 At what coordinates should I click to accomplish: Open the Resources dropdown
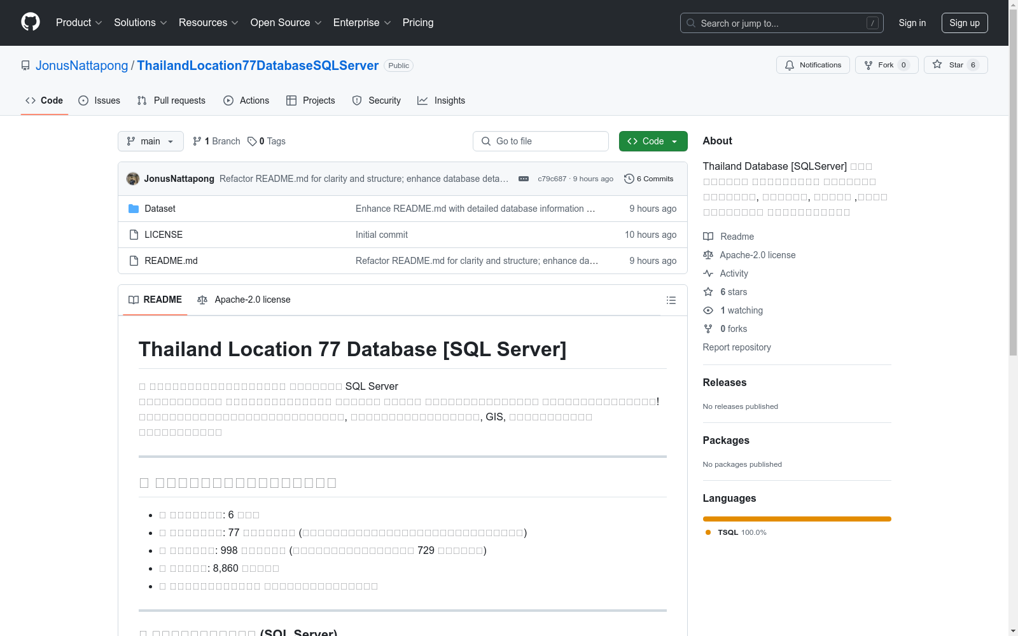[x=209, y=23]
